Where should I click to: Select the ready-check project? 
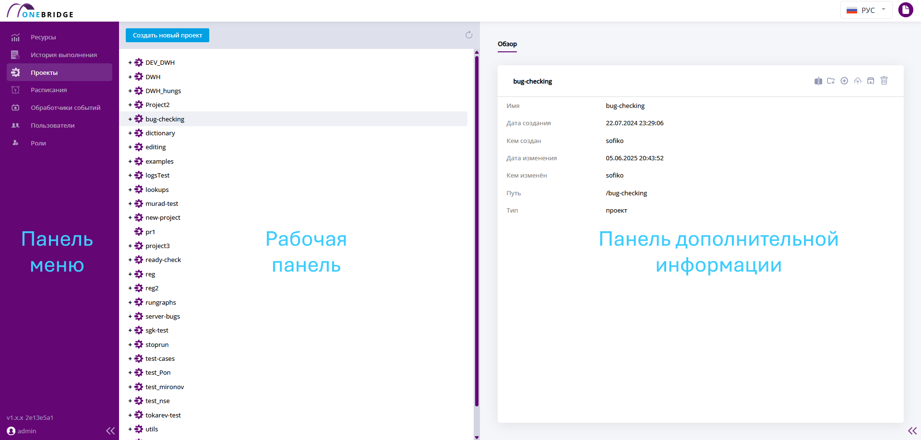coord(163,260)
